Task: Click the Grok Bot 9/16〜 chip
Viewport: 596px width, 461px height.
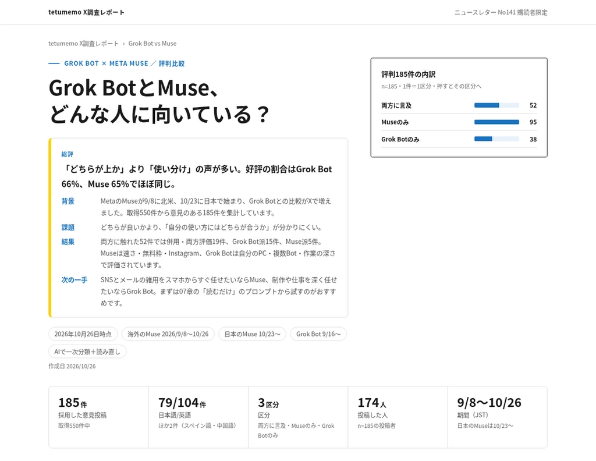Action: coord(318,334)
